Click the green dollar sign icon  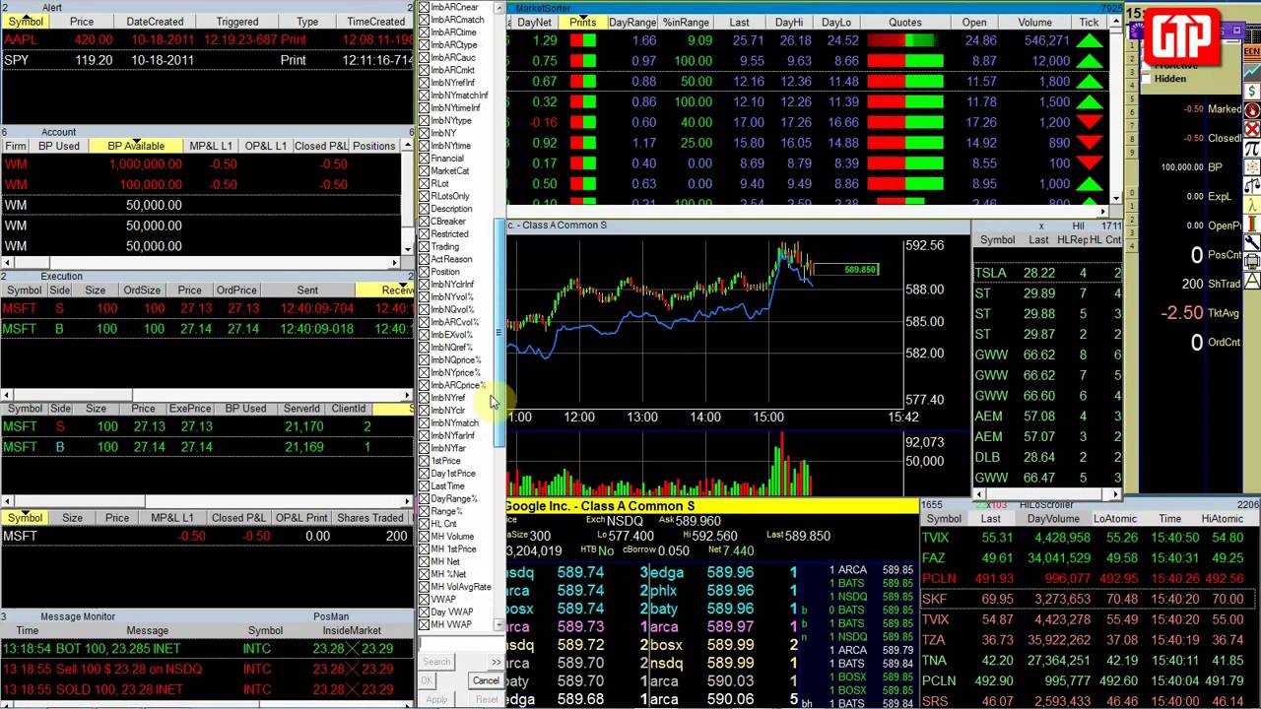point(1252,92)
